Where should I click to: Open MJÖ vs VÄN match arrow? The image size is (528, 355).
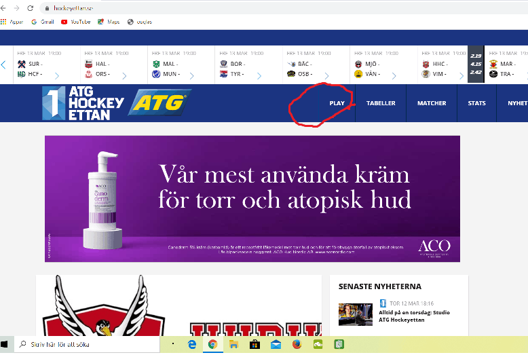tap(394, 76)
